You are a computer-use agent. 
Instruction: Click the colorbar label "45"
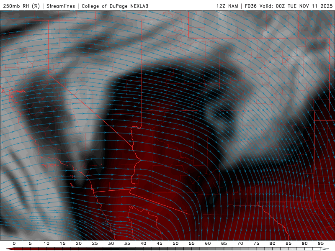[x=160, y=243]
